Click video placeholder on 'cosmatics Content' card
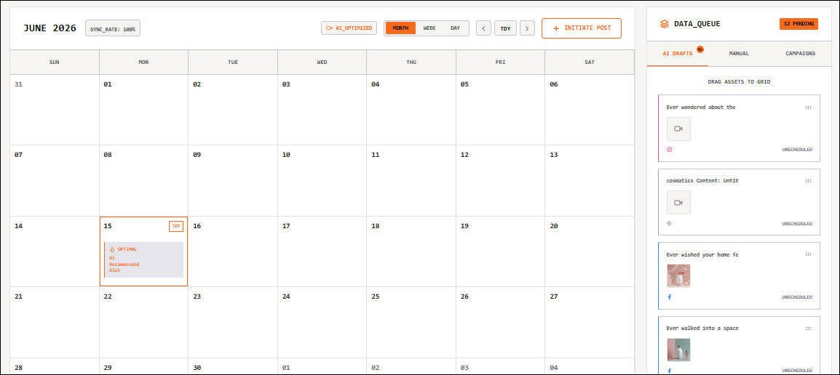The image size is (840, 375). coord(678,203)
